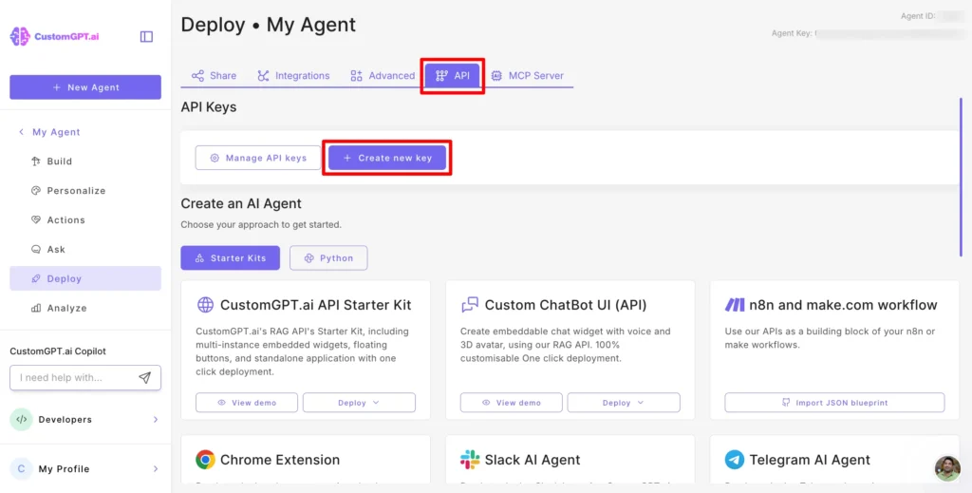Select the Starter Kits option
This screenshot has height=493, width=972.
click(230, 258)
